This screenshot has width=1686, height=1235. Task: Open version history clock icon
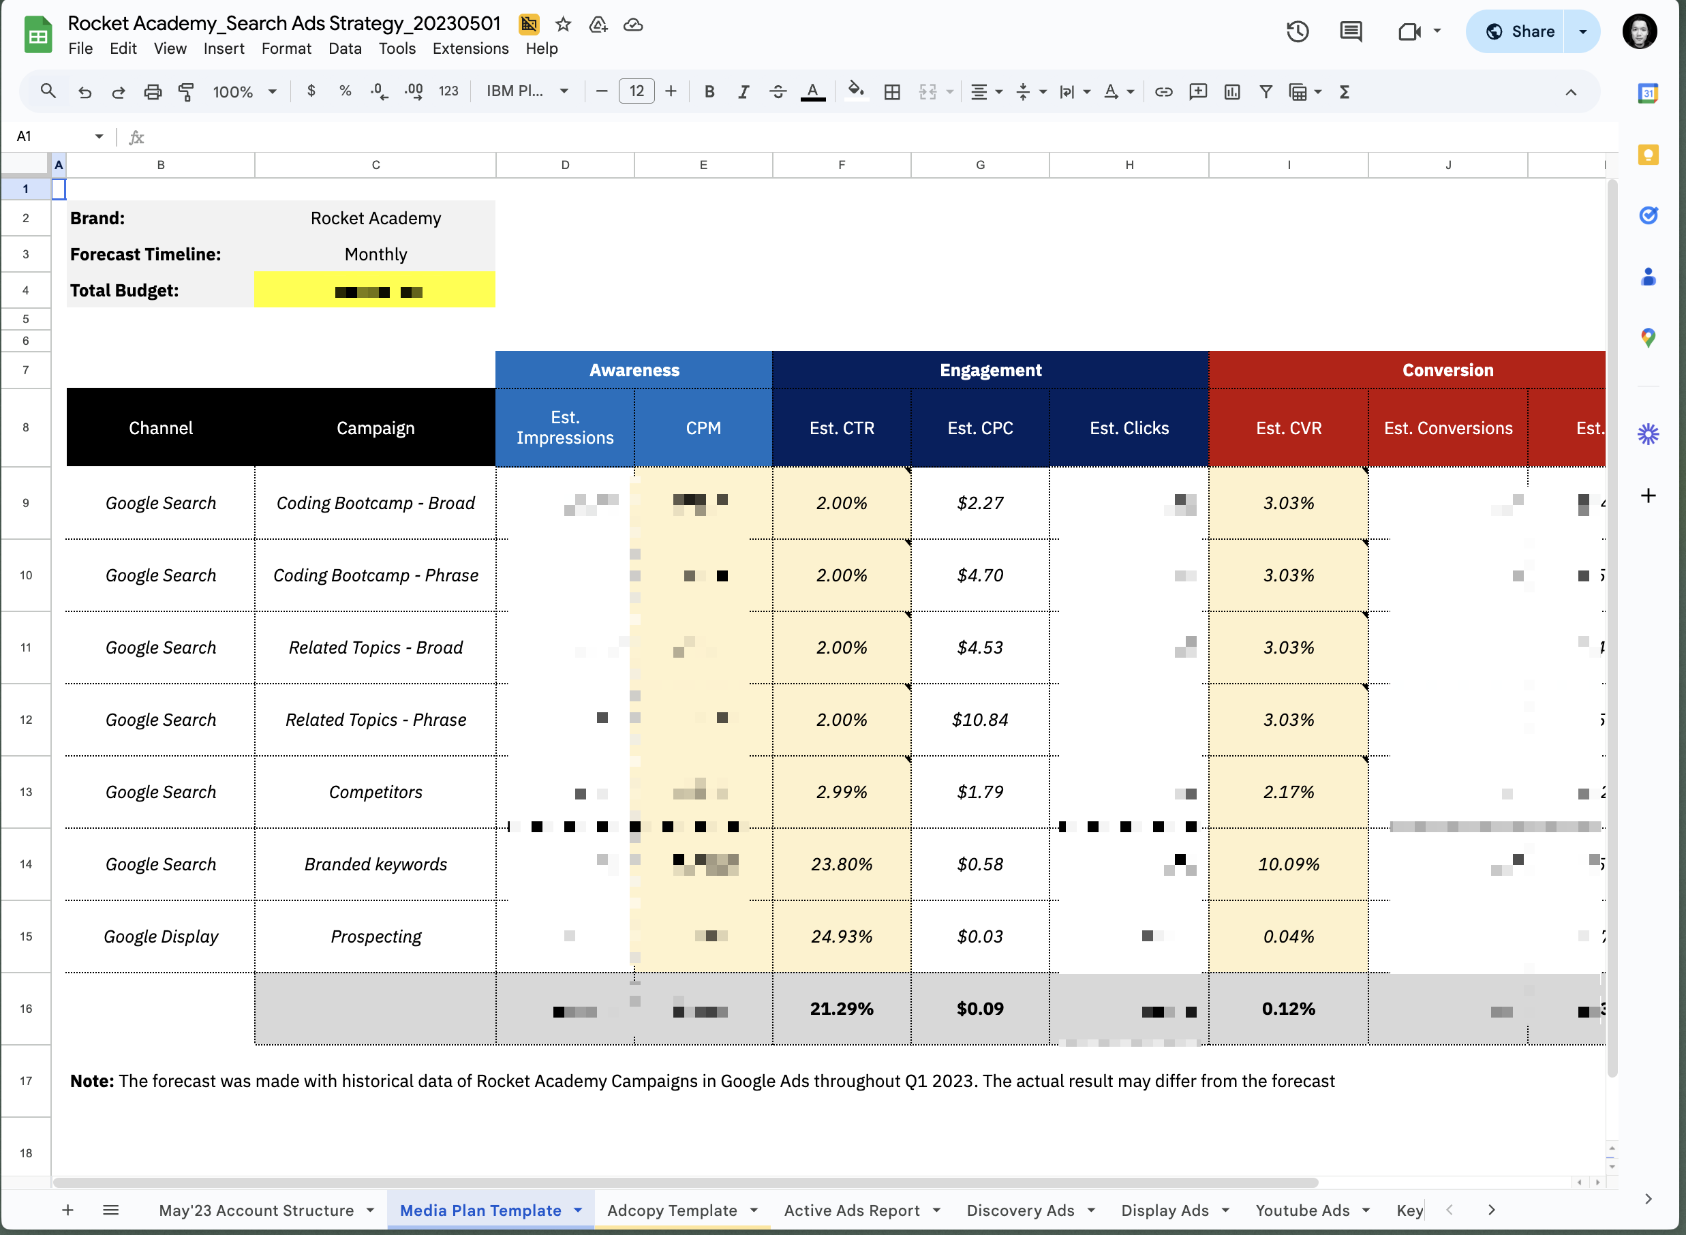coord(1298,31)
